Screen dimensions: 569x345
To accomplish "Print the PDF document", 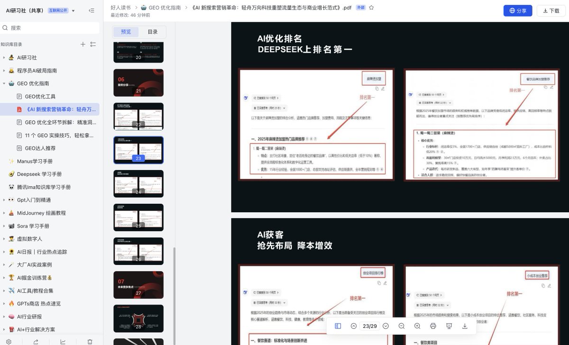I will click(433, 326).
